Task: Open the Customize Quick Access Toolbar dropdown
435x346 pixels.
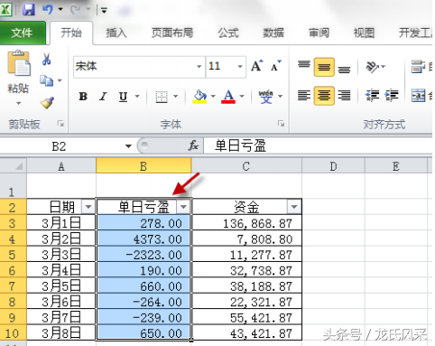Action: click(104, 11)
